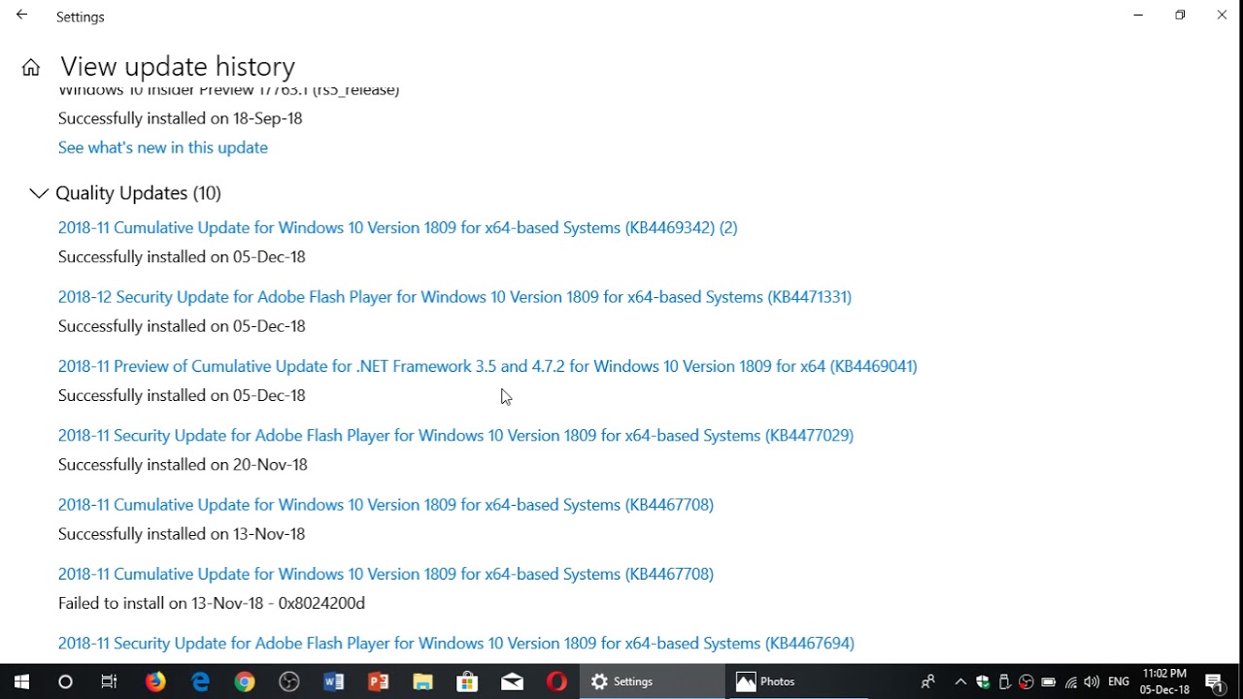The height and width of the screenshot is (699, 1243).
Task: Open KB4471331 Adobe Flash security update link
Action: pyautogui.click(x=454, y=297)
